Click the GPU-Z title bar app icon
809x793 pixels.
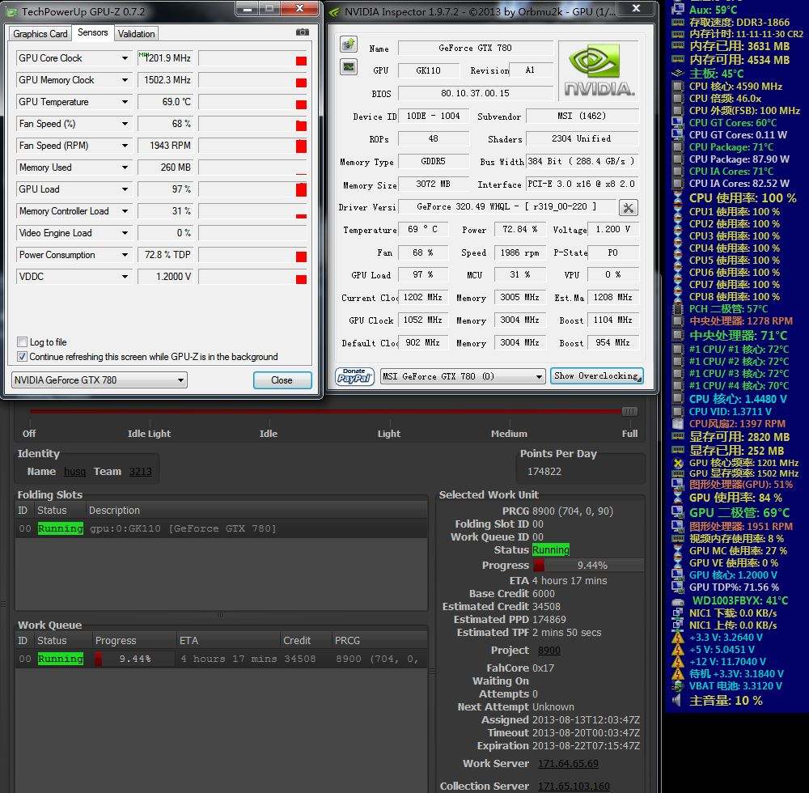point(12,11)
